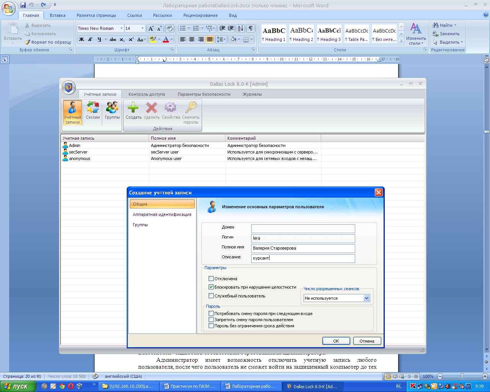Screen dimensions: 490x392
Task: Open the font size 14 dropdown
Action: [142, 28]
